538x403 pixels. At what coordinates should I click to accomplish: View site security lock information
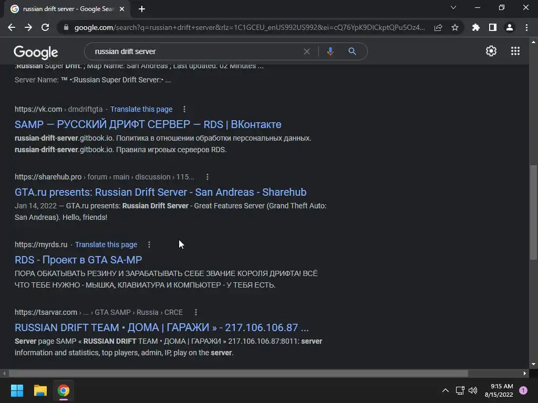pyautogui.click(x=66, y=27)
